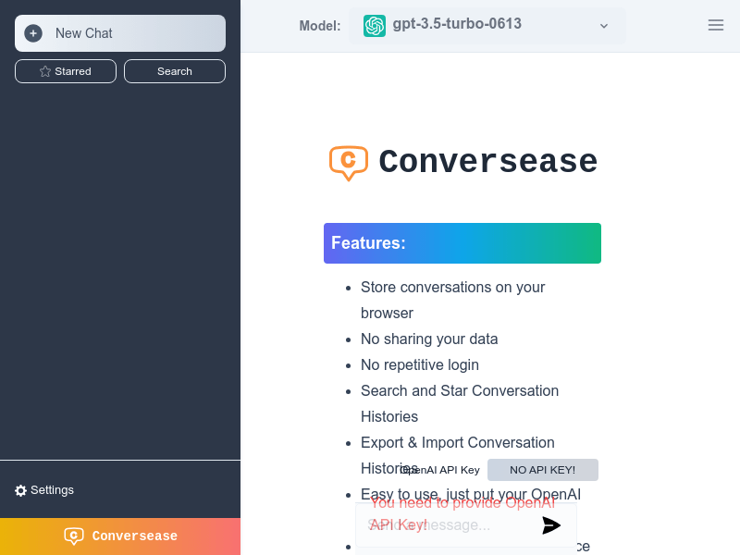Click the NO API KEY! button
The height and width of the screenshot is (555, 740).
pyautogui.click(x=543, y=470)
